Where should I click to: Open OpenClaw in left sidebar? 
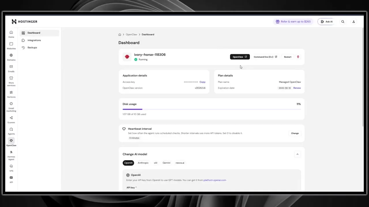point(11,142)
